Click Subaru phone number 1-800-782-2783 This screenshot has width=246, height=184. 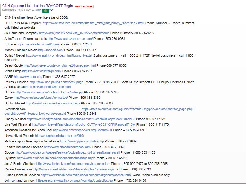pyautogui.click(x=107, y=93)
